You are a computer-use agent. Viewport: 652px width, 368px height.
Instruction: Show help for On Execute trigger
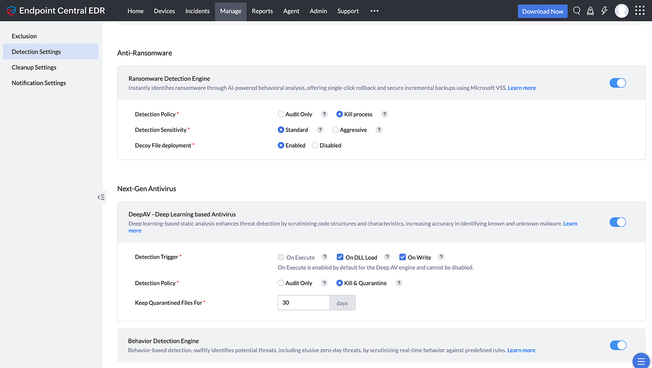coord(325,257)
